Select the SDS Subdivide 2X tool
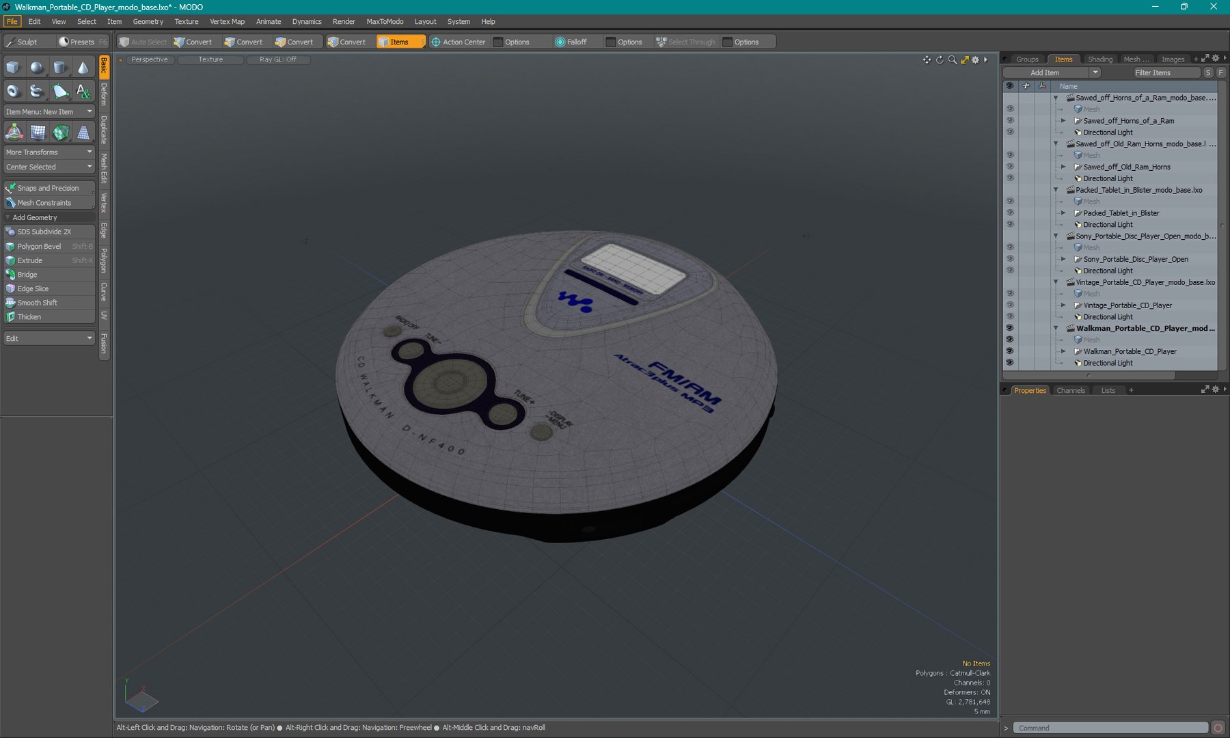 coord(49,232)
